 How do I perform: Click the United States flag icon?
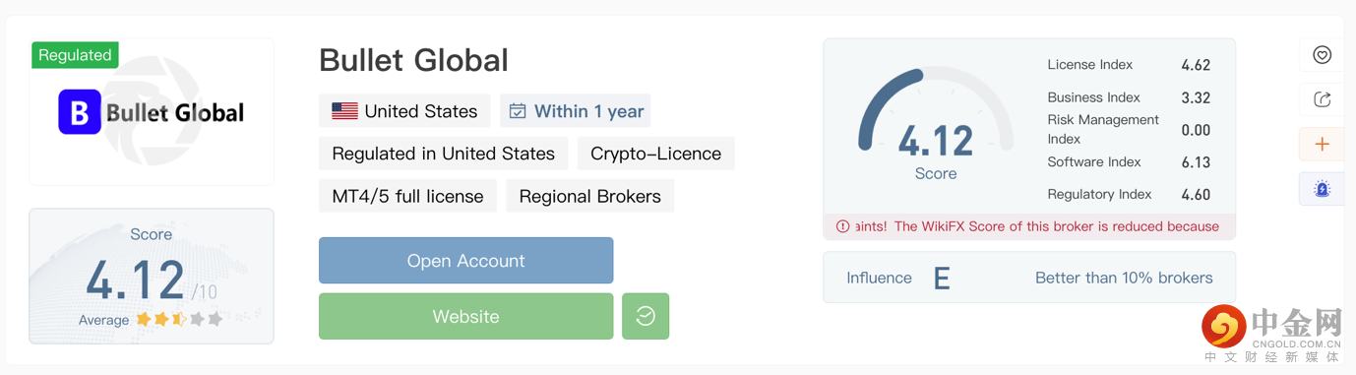pos(344,111)
